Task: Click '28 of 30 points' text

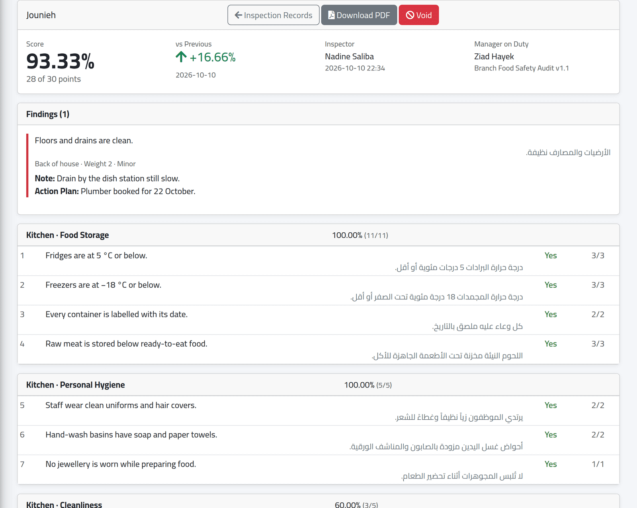Action: (54, 79)
